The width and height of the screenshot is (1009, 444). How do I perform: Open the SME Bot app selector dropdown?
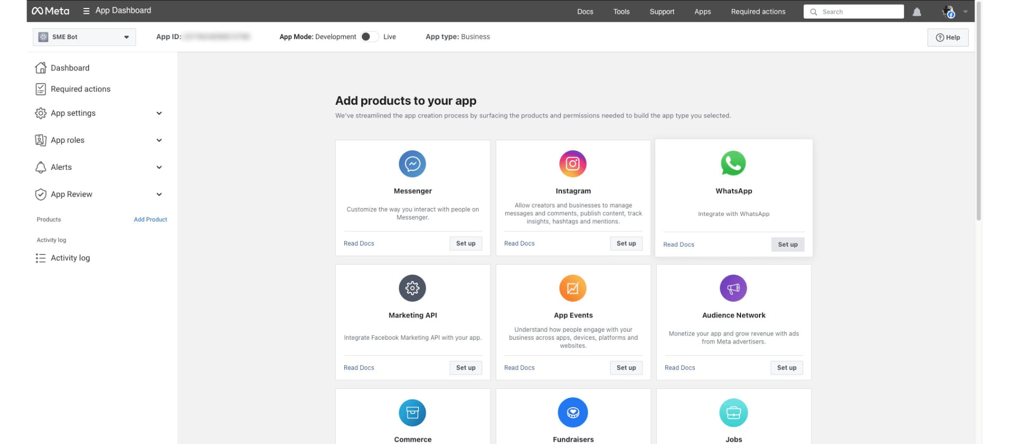[x=84, y=37]
